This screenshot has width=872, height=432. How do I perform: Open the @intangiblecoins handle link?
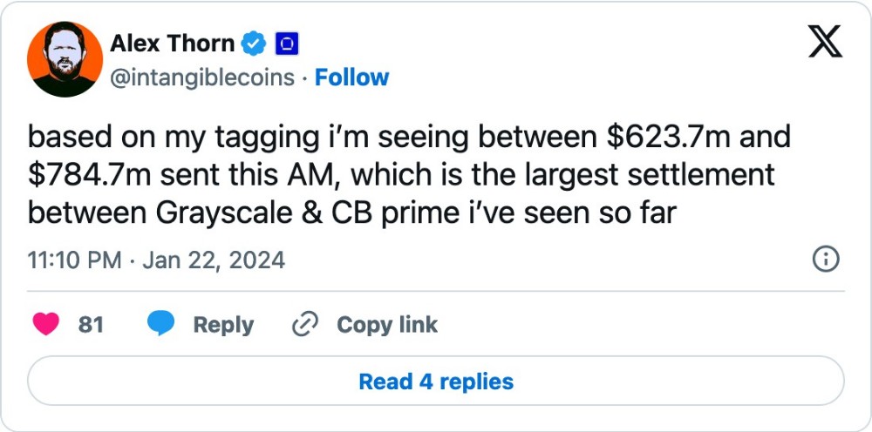[x=201, y=78]
